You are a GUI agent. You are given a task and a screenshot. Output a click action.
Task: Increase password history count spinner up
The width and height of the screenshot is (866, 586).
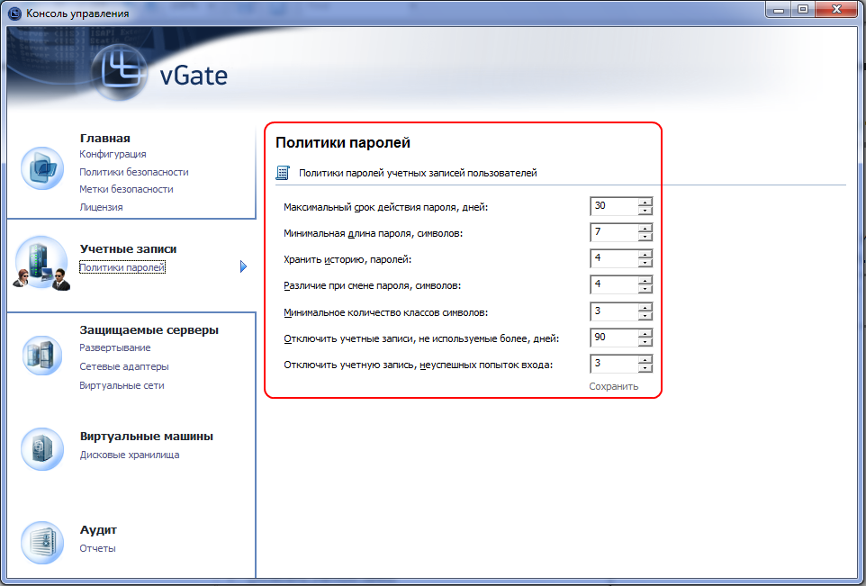tap(645, 254)
